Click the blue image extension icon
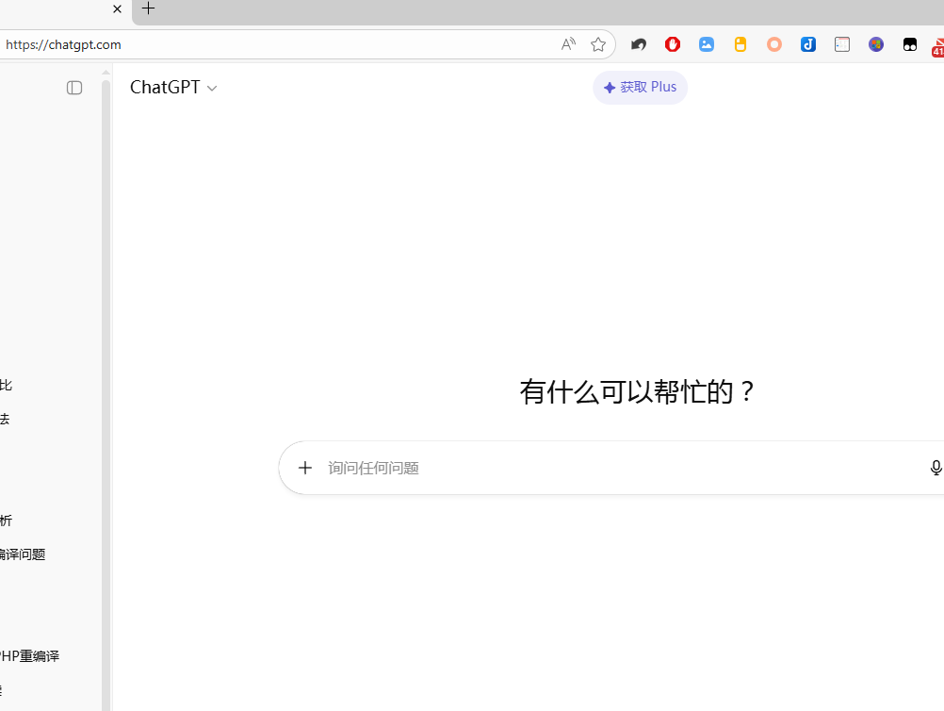This screenshot has height=711, width=944. (707, 44)
